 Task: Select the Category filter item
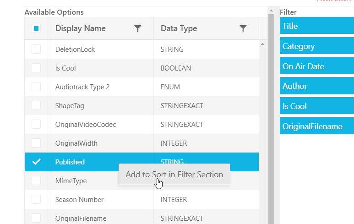(x=316, y=46)
